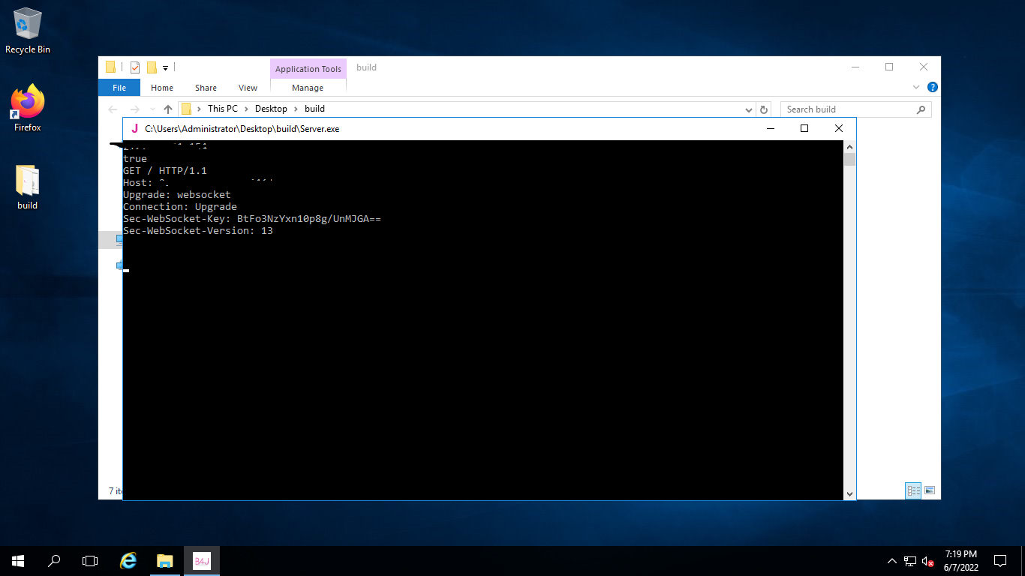Open Internet Explorer from the taskbar

tap(129, 560)
